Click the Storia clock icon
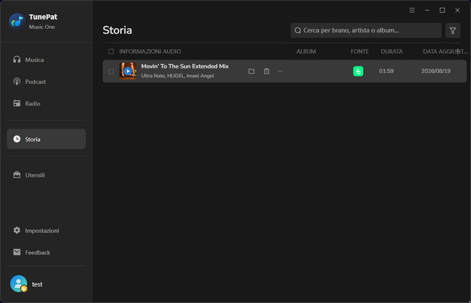 17,139
